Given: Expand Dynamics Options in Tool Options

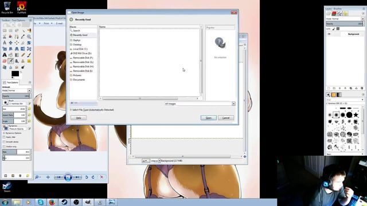Looking at the screenshot, I should point(4,133).
